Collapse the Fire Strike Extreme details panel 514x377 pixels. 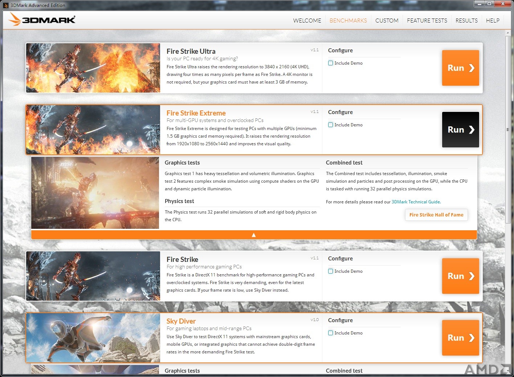point(254,235)
